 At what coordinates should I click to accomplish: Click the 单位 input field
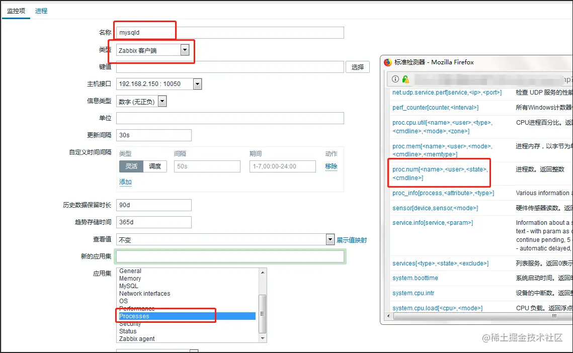tap(230, 118)
